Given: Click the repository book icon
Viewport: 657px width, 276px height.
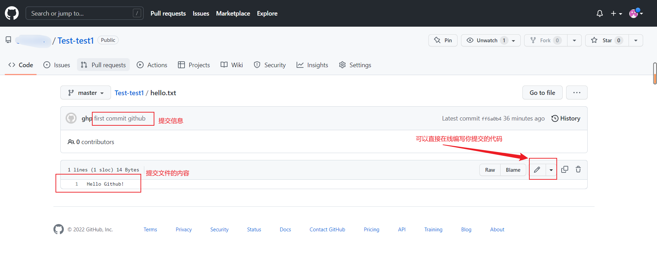Looking at the screenshot, I should click(x=8, y=40).
